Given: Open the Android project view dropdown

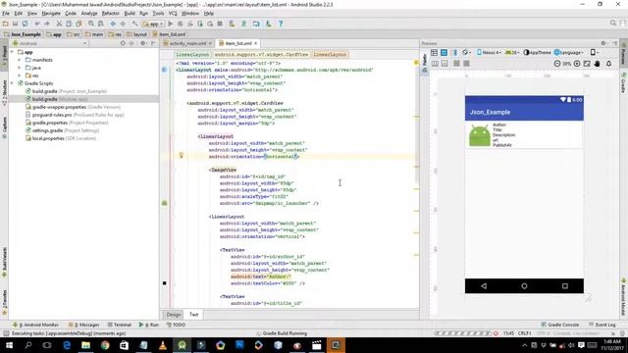Looking at the screenshot, I should (49, 43).
